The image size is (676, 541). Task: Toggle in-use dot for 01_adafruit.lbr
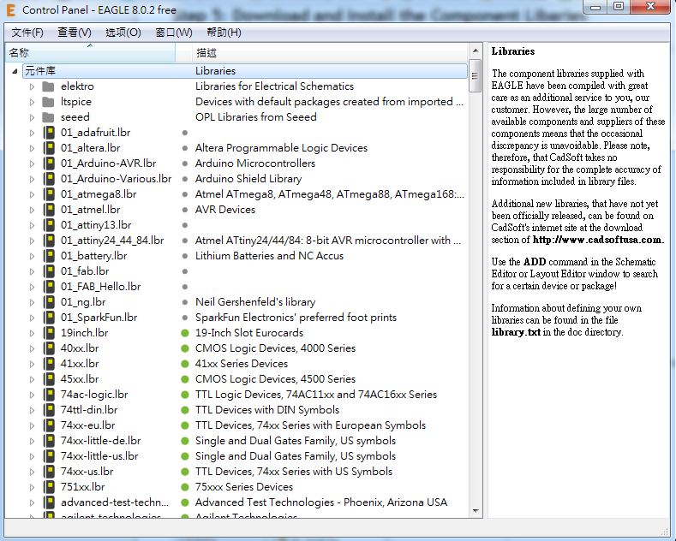coord(185,133)
